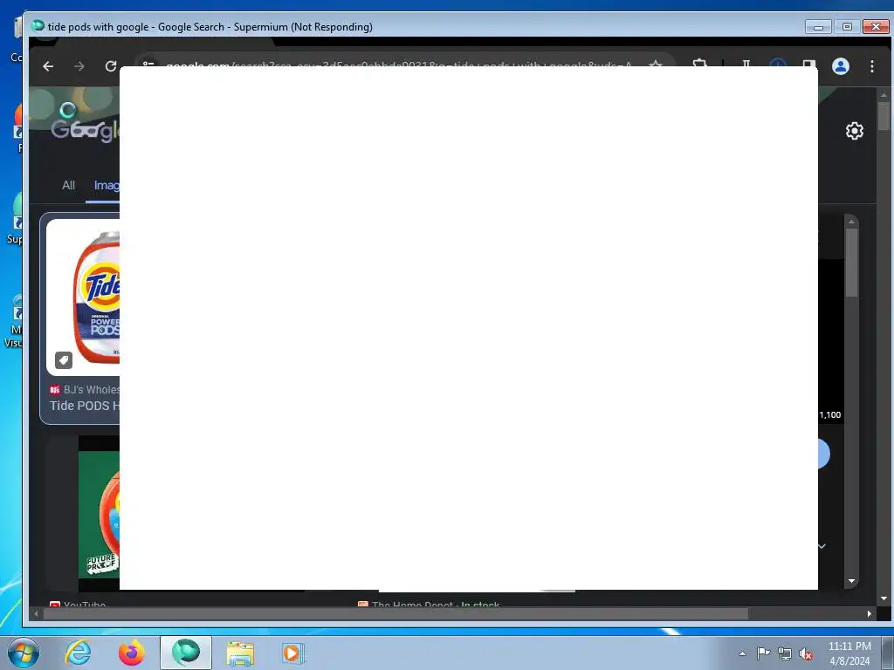Click the Tide PODS result title

pos(85,406)
